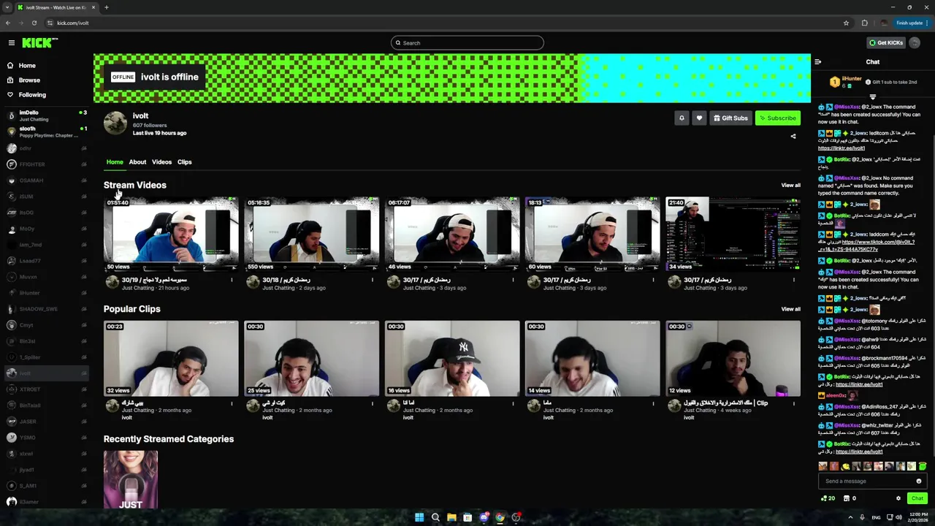Screen dimensions: 935x526
Task: Open SHADOW_SWE channel in sidebar
Action: 47,309
